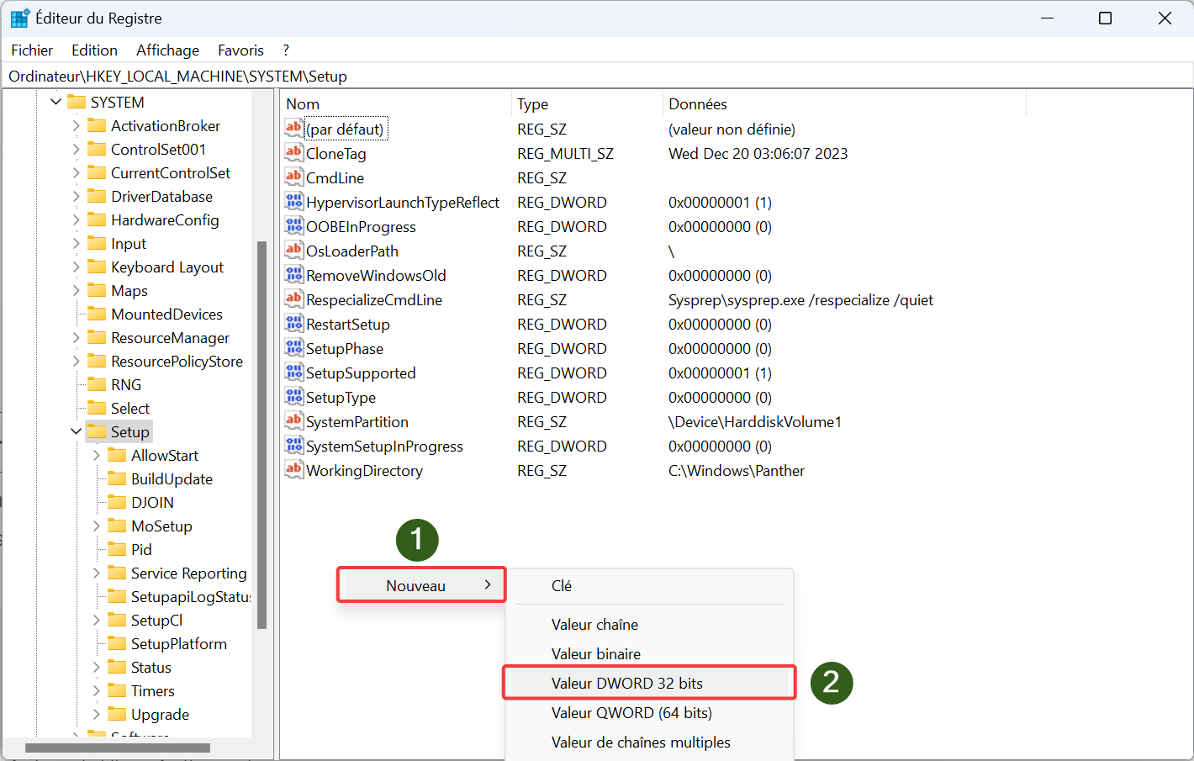This screenshot has width=1194, height=761.
Task: Open the Edition menu
Action: tap(94, 50)
